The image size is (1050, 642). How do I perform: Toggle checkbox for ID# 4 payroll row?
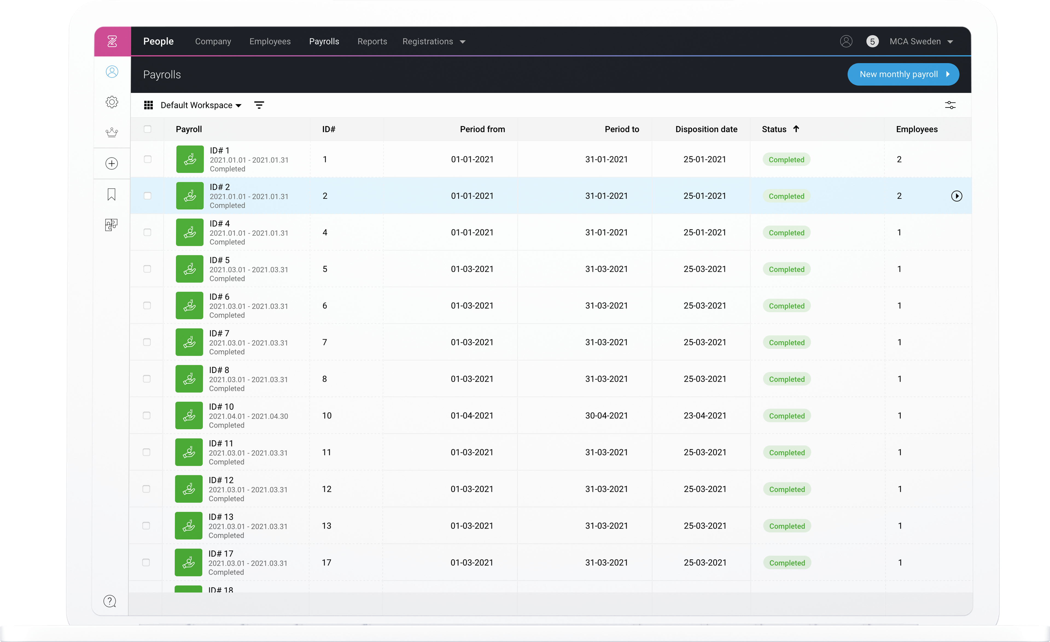[x=148, y=232]
